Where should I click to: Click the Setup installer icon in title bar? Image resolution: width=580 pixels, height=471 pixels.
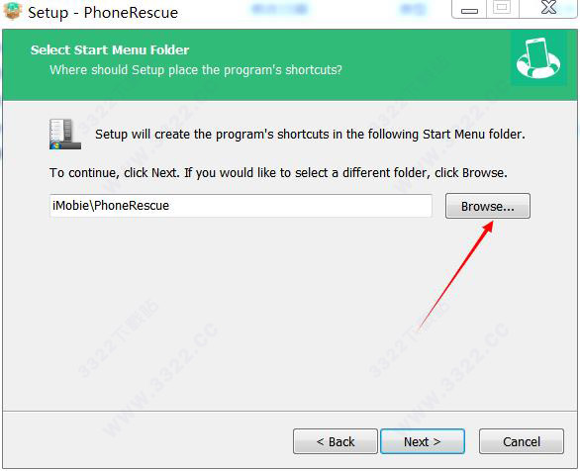point(12,11)
